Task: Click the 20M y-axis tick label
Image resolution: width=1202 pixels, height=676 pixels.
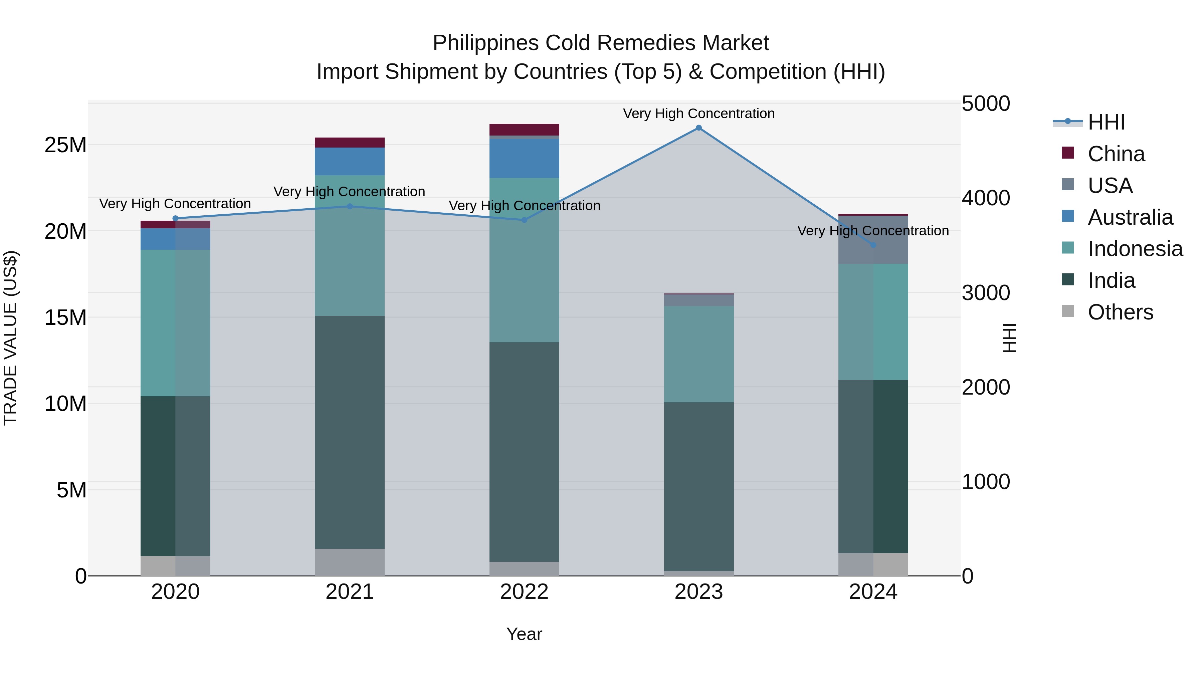Action: click(x=65, y=231)
